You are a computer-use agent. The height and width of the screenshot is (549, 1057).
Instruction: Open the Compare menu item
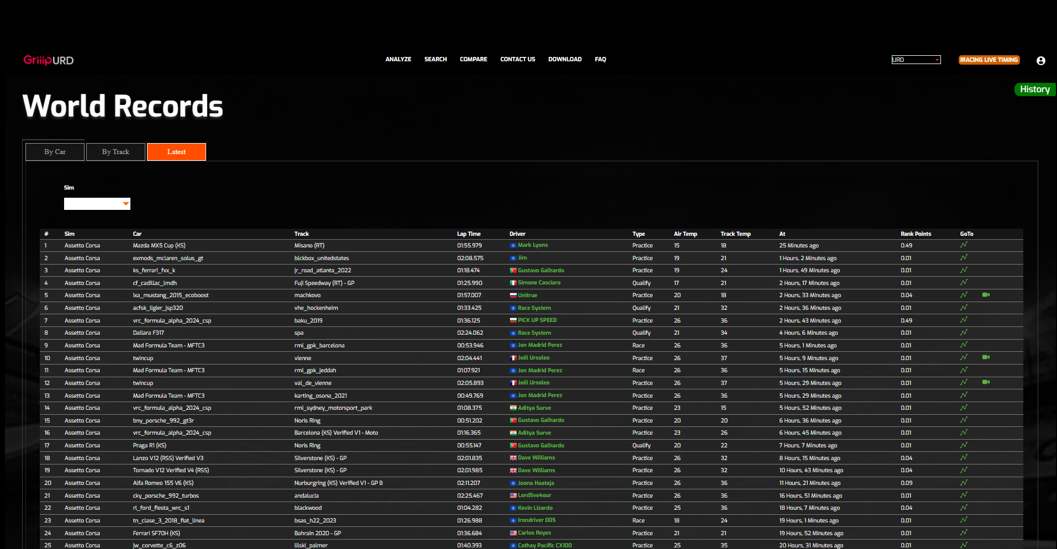(474, 59)
